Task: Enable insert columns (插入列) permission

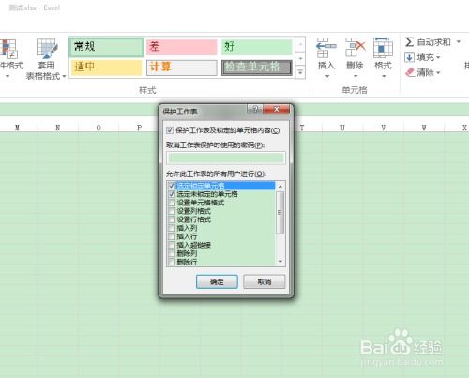Action: click(x=172, y=228)
